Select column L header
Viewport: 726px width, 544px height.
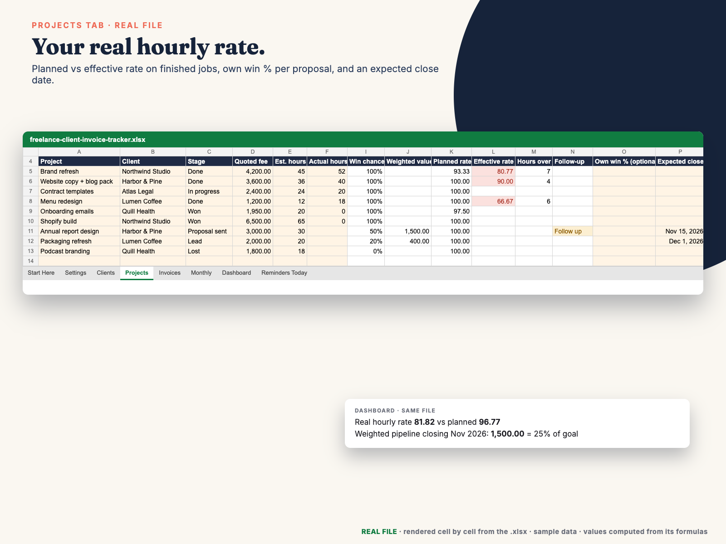[x=493, y=152]
